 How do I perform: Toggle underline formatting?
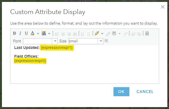click(26, 33)
